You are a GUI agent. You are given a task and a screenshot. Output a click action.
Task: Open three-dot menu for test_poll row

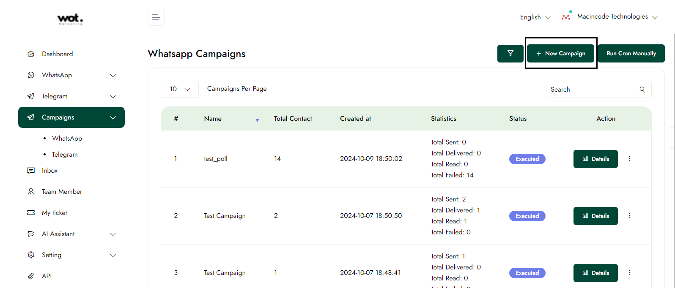point(629,159)
